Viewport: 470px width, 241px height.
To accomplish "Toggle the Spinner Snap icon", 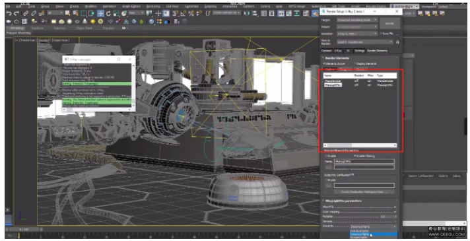I will [199, 13].
